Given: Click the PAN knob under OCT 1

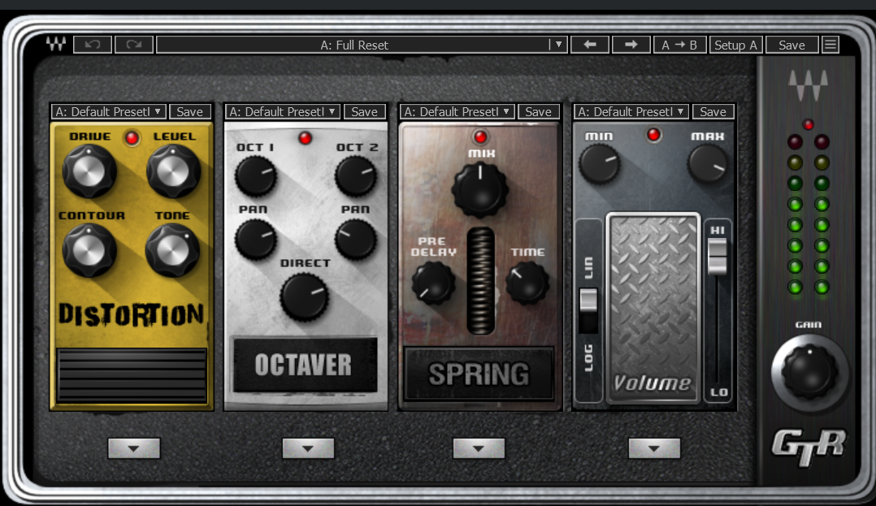Looking at the screenshot, I should point(256,239).
